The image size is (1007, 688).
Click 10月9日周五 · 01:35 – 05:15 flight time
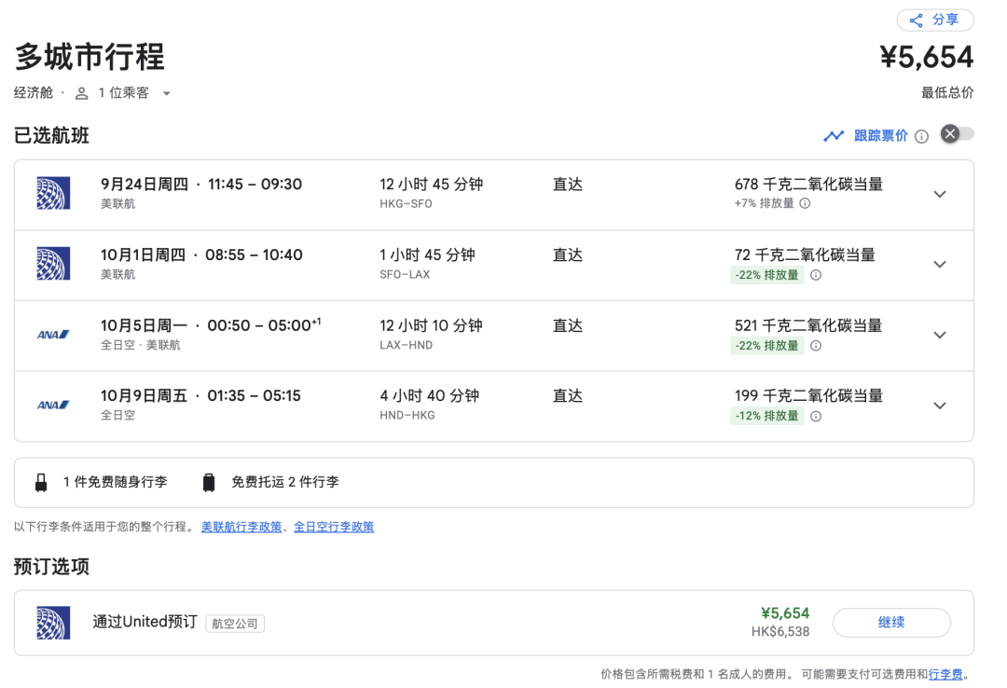[200, 395]
